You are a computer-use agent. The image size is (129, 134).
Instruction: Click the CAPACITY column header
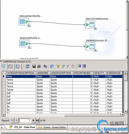click(99, 73)
